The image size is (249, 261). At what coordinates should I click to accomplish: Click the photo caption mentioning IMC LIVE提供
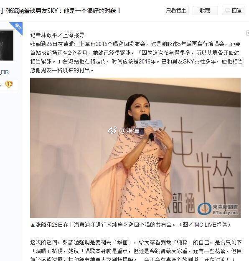(131, 225)
